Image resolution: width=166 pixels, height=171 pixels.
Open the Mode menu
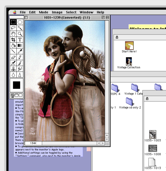tap(43, 12)
